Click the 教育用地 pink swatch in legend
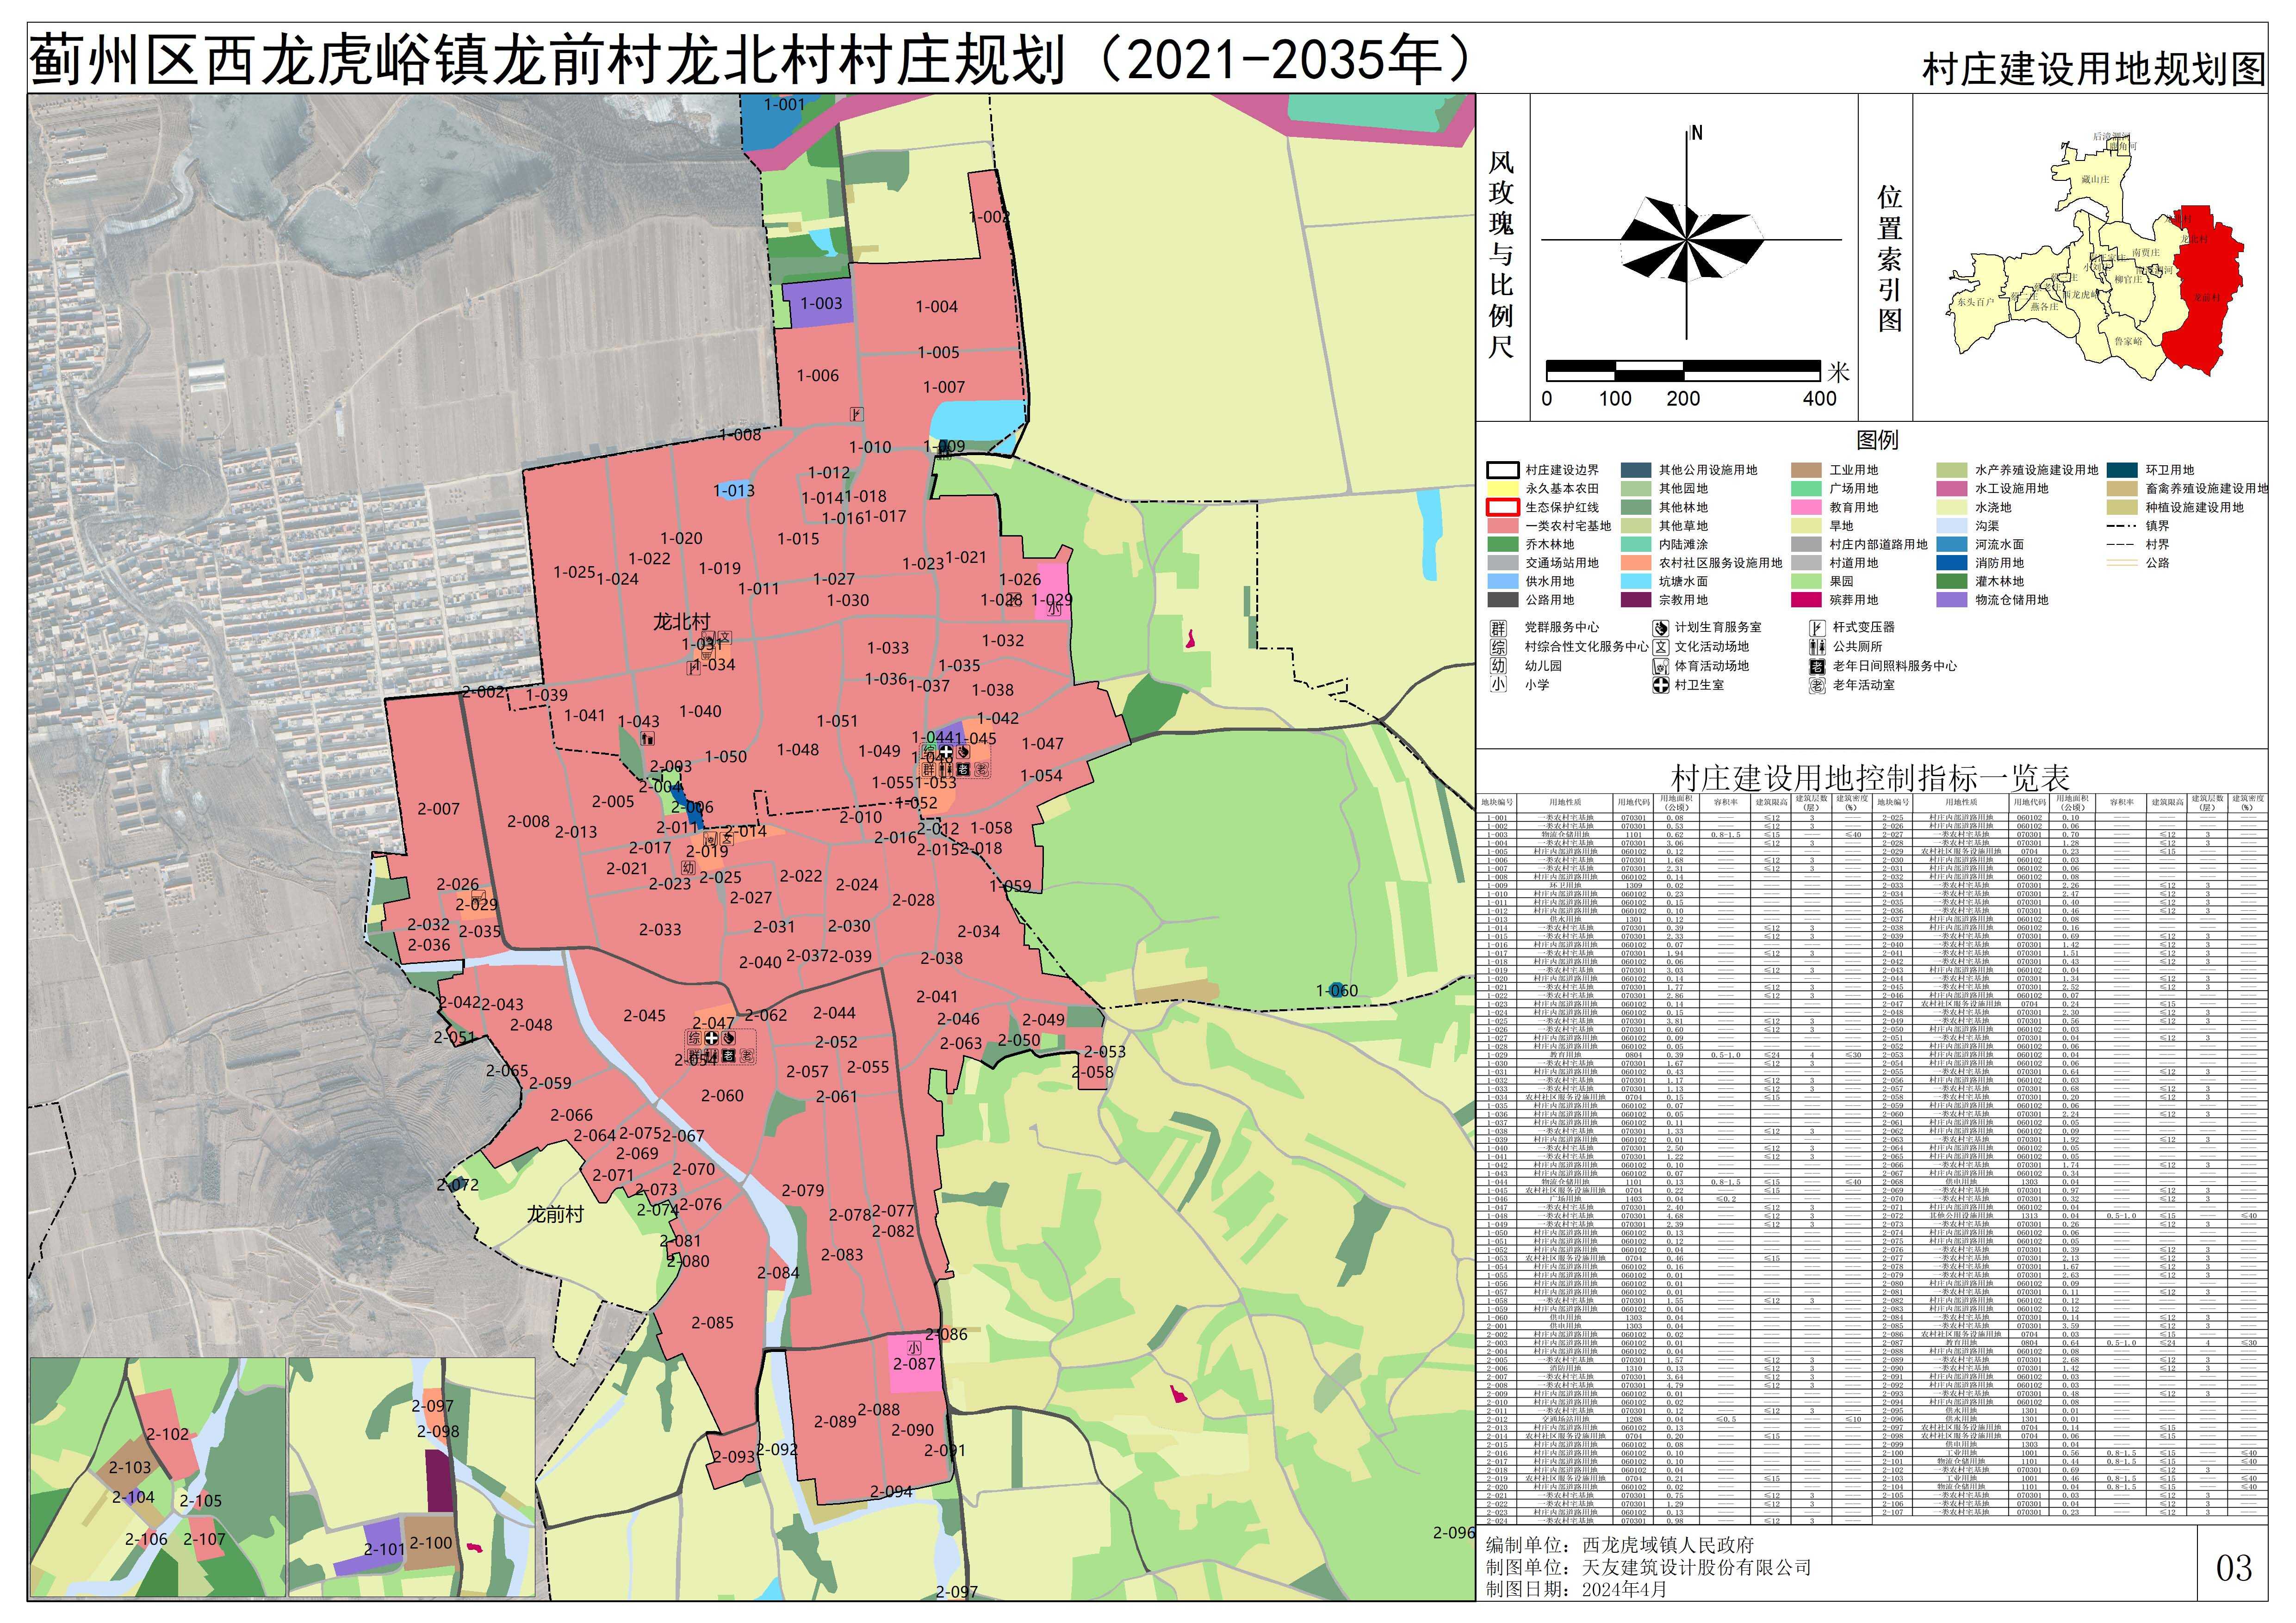 [1806, 508]
